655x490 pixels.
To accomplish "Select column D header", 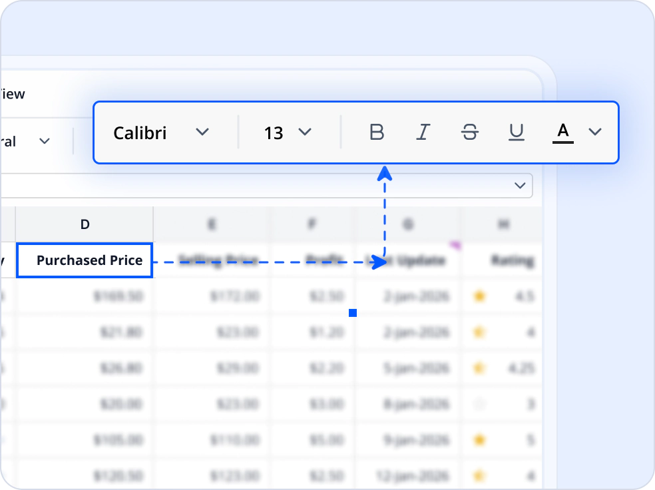I will [85, 224].
